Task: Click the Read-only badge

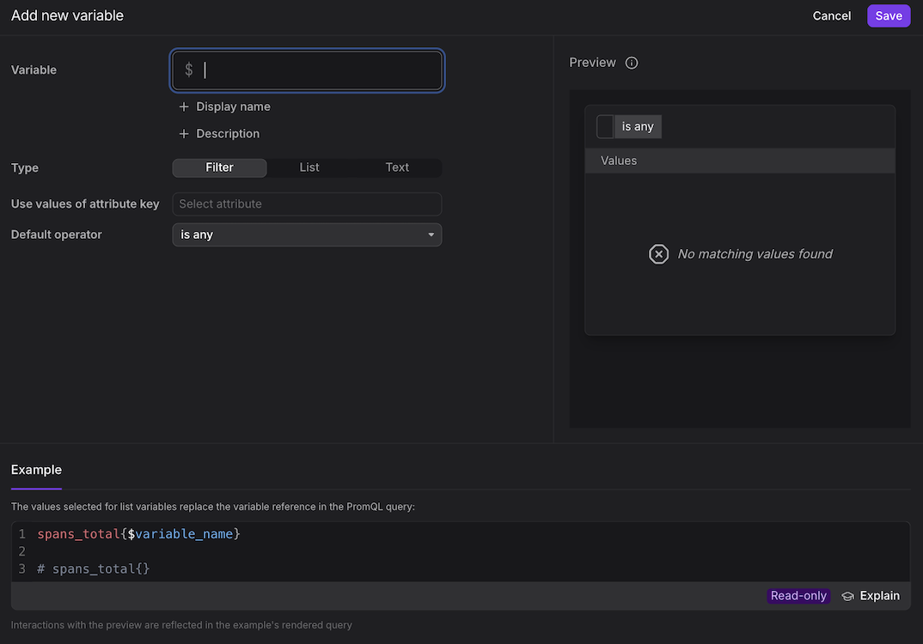Action: point(798,596)
